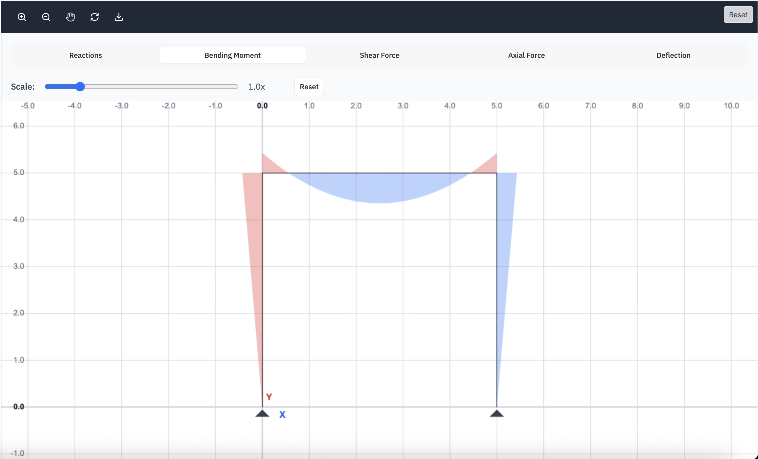Screen dimensions: 758x459
Task: Click the download diagram icon
Action: click(119, 17)
